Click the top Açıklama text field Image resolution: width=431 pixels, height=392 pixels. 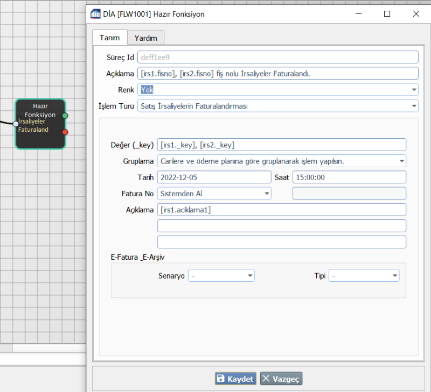point(278,74)
